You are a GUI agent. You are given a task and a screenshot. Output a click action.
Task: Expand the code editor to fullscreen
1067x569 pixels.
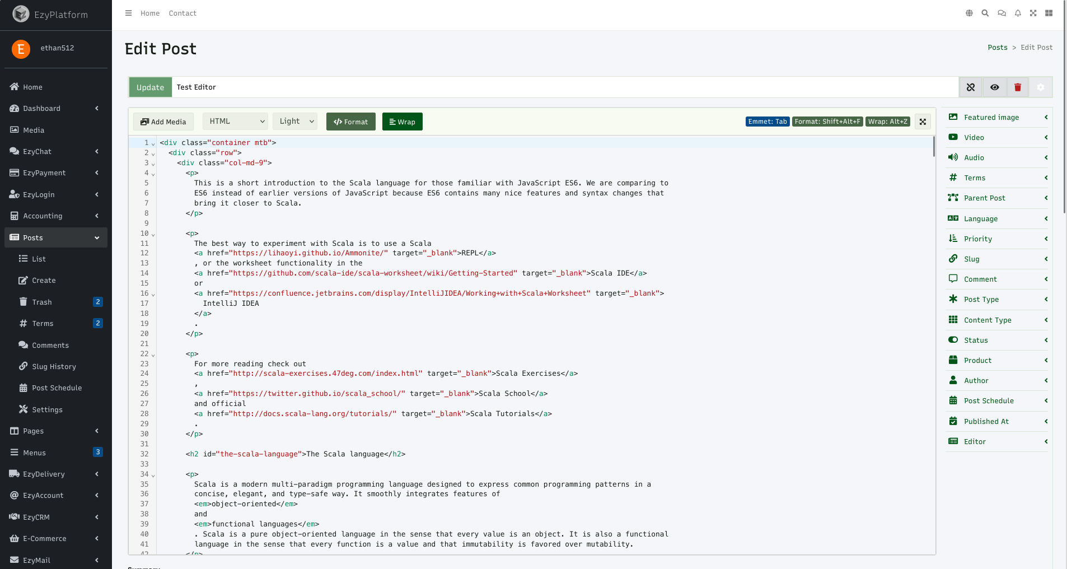pos(923,122)
